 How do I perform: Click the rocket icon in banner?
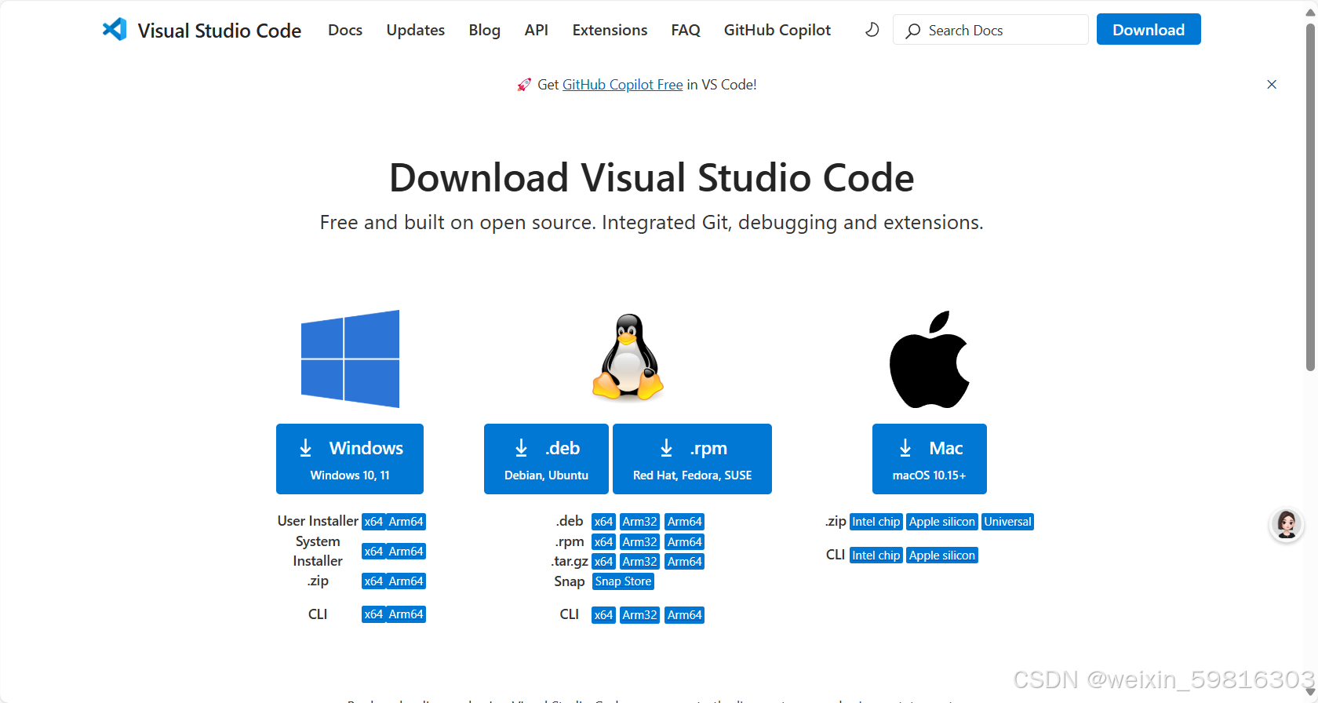(524, 85)
